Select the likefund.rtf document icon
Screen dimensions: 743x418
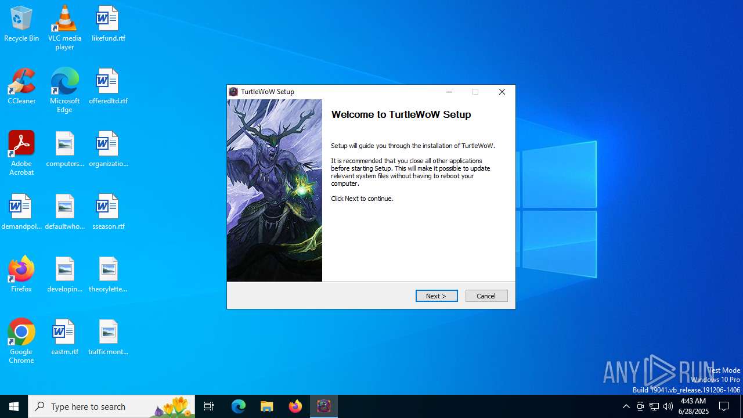(108, 24)
